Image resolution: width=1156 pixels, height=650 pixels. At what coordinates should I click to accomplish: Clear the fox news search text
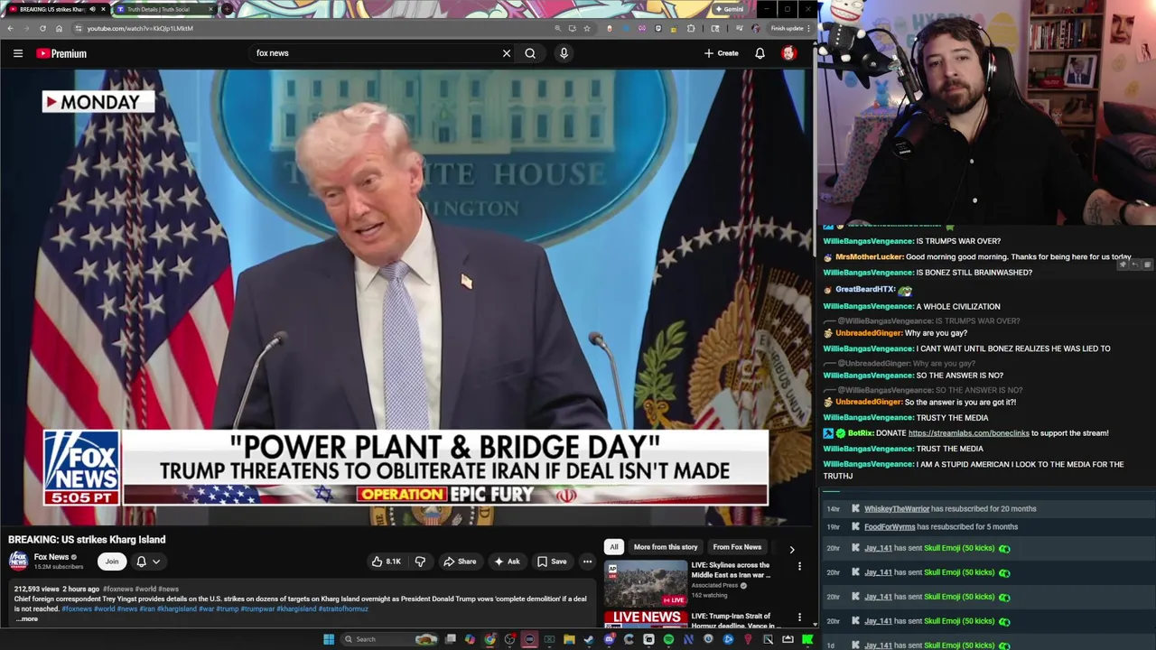click(x=507, y=53)
